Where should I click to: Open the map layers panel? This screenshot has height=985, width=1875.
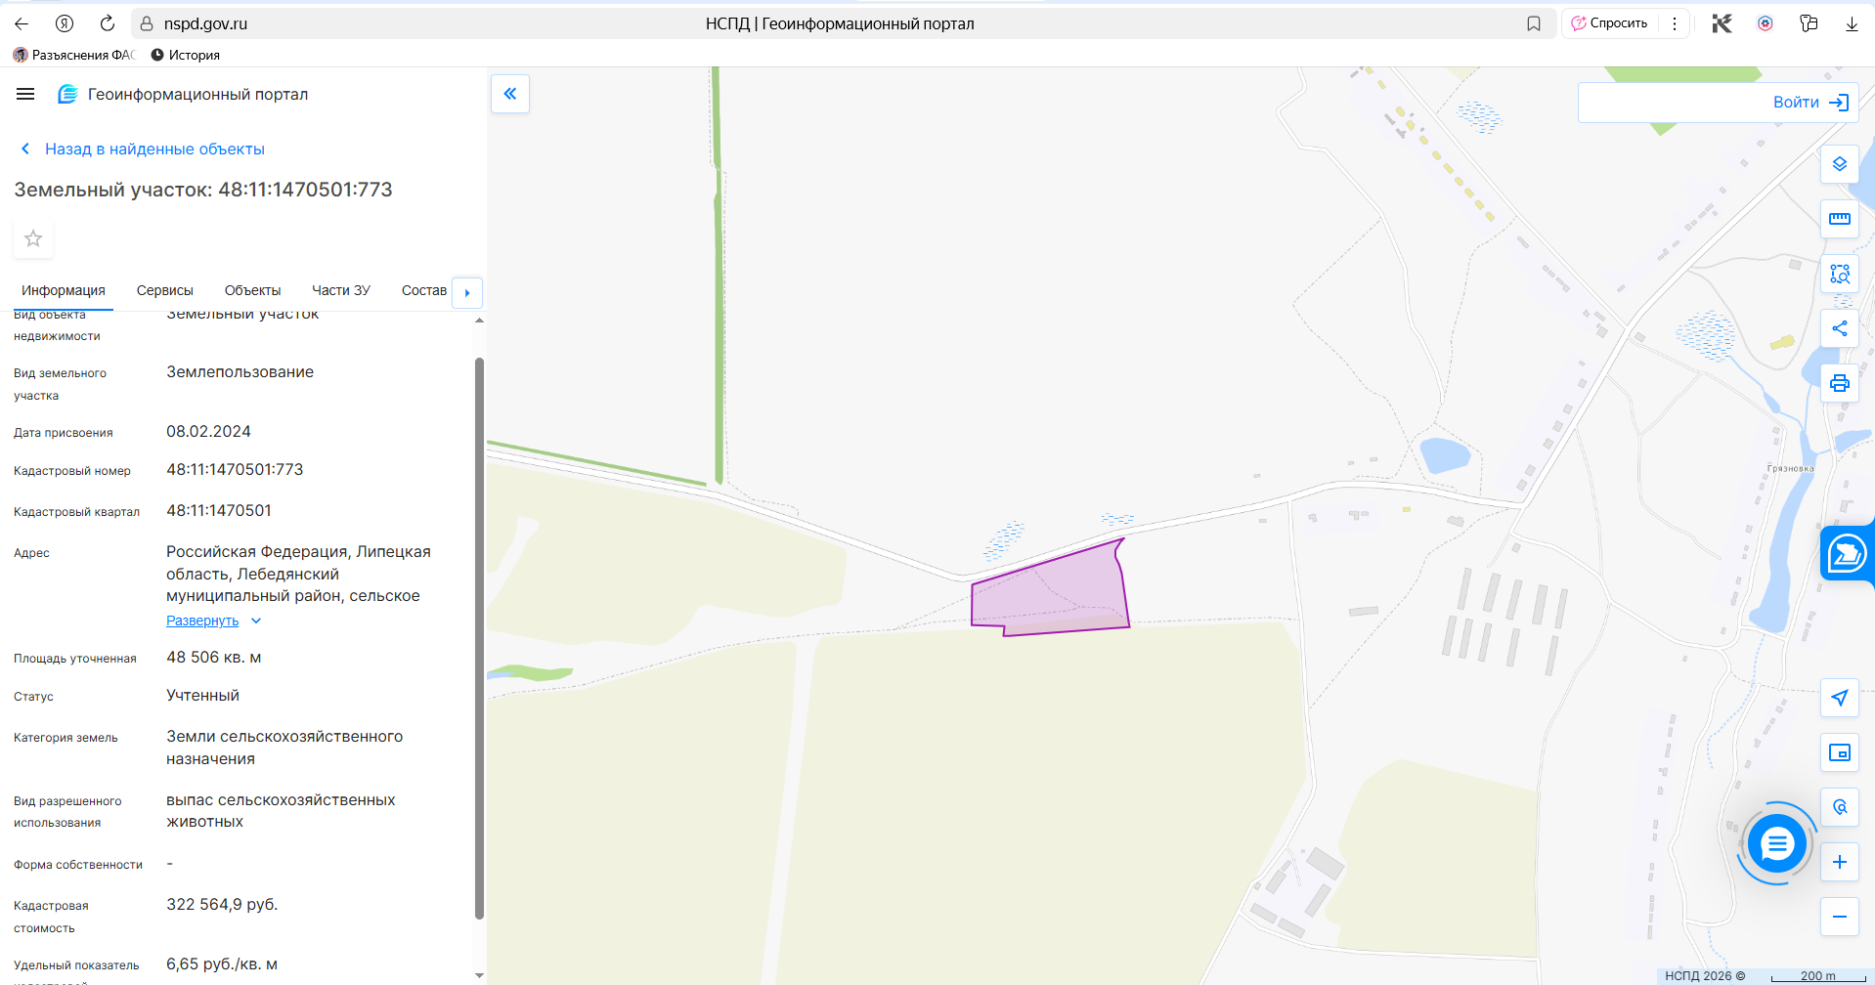point(1839,164)
